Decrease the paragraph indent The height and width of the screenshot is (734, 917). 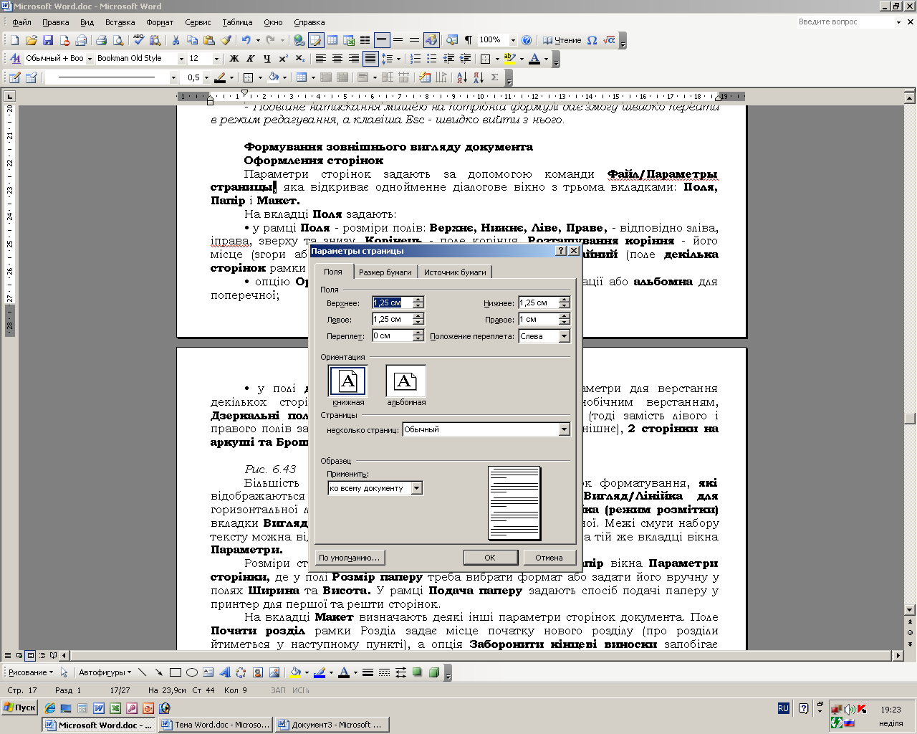448,59
